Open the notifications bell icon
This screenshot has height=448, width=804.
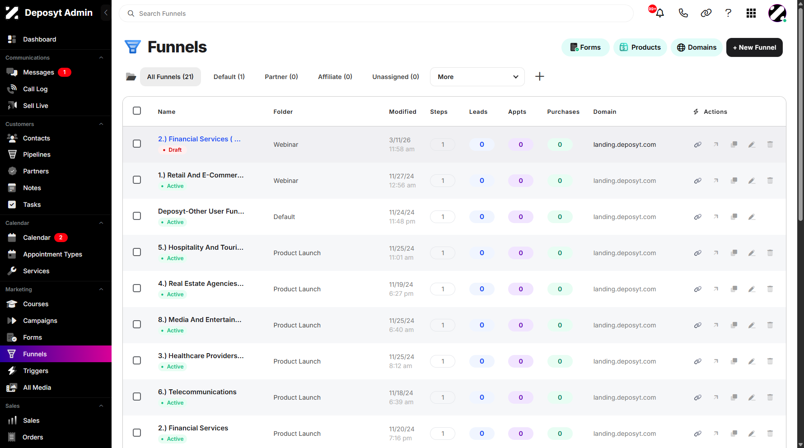[660, 13]
